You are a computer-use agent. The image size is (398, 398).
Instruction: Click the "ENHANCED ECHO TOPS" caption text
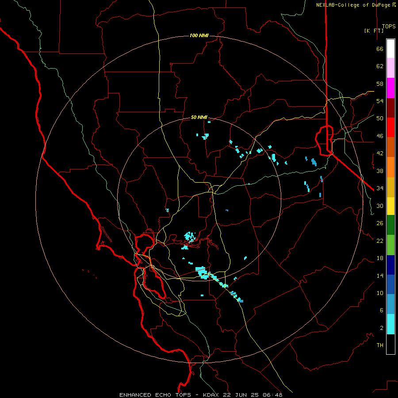[155, 395]
